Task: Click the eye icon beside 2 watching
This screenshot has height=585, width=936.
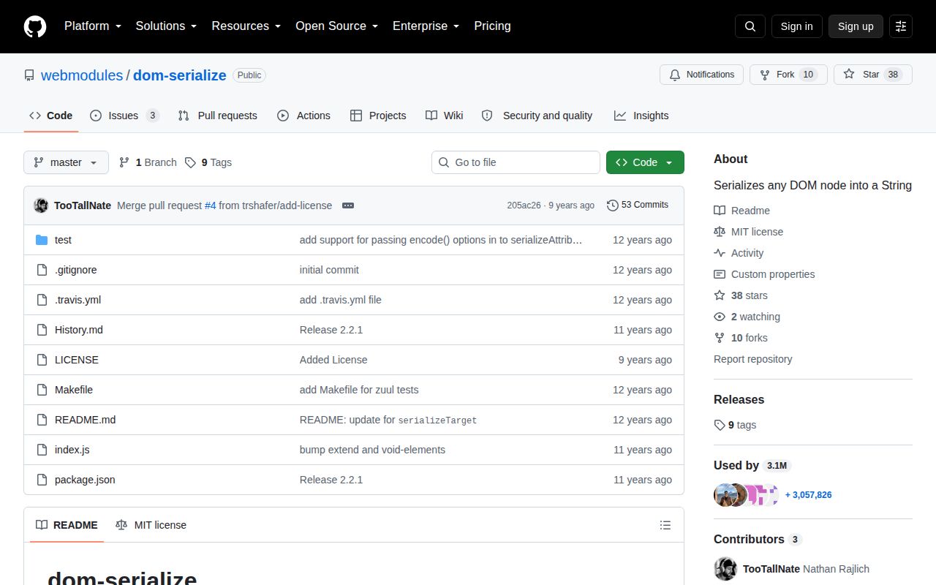Action: [x=720, y=317]
